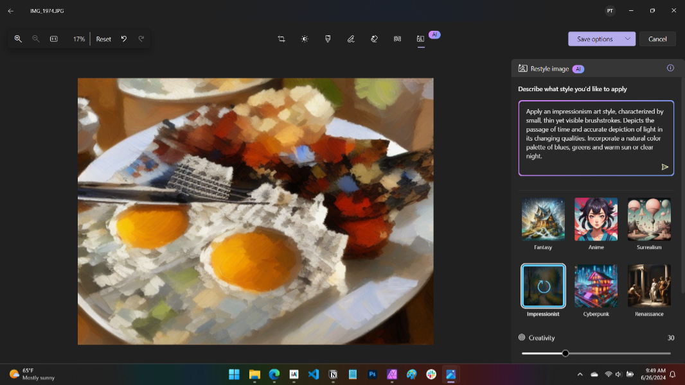The image size is (685, 385).
Task: Expand the Save options dropdown arrow
Action: tap(628, 38)
